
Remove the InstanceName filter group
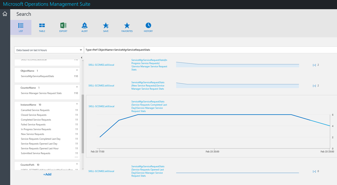[77, 104]
